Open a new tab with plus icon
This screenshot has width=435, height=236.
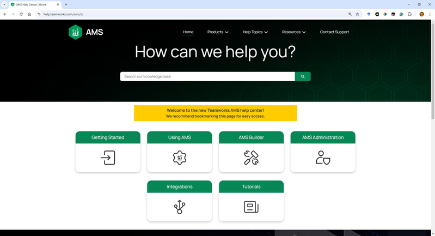(x=66, y=4)
